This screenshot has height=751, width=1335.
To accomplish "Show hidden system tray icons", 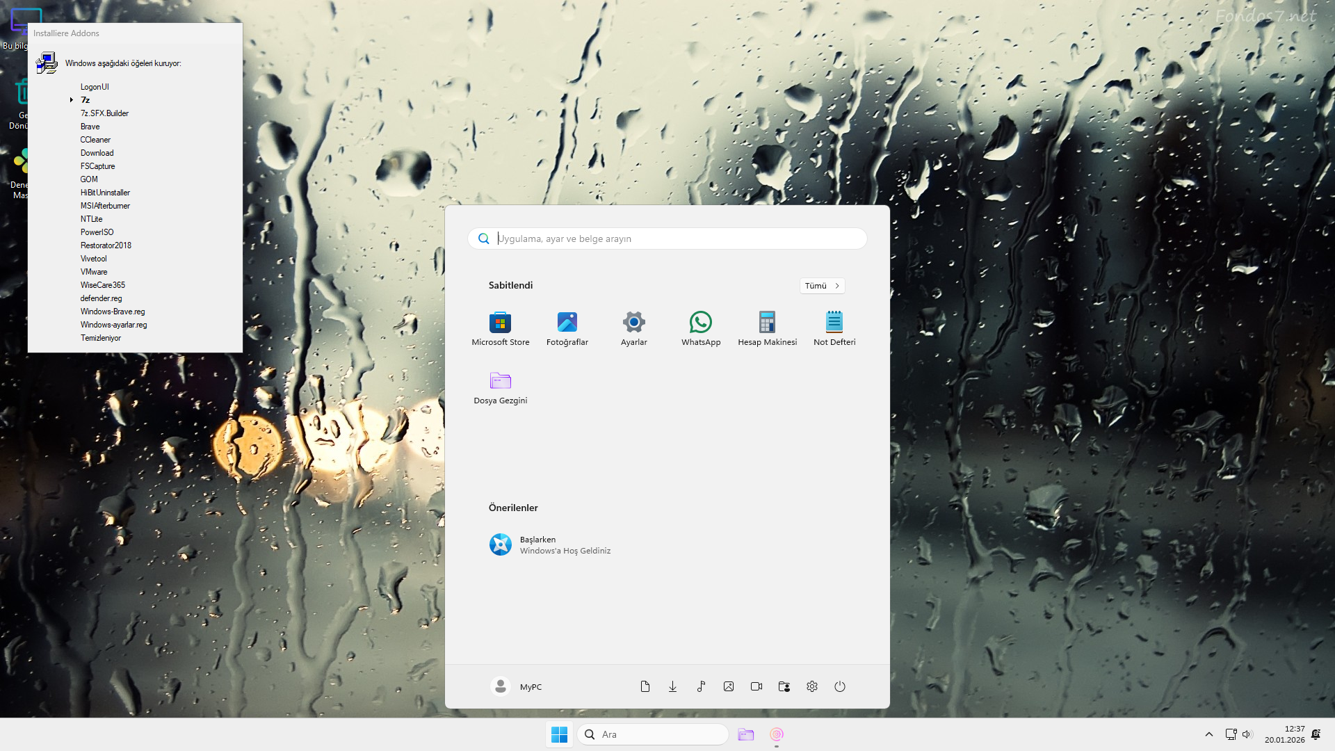I will [1209, 734].
